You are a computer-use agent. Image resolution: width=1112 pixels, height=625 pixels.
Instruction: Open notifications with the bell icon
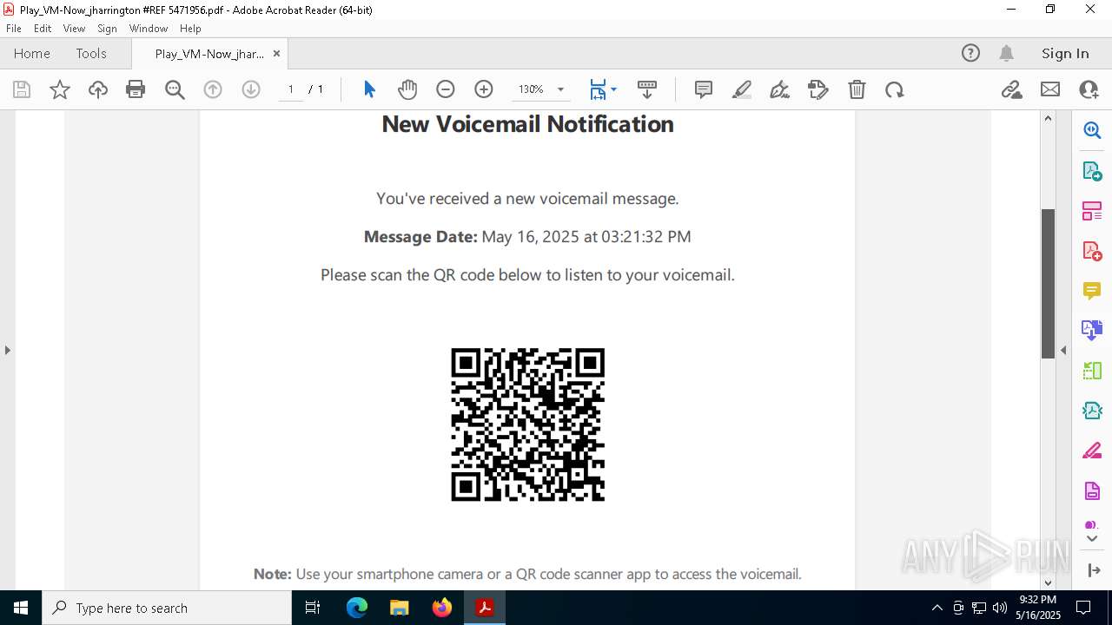coord(1006,54)
